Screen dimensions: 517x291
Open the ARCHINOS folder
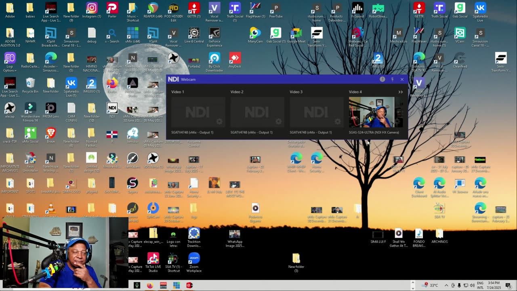point(439,236)
